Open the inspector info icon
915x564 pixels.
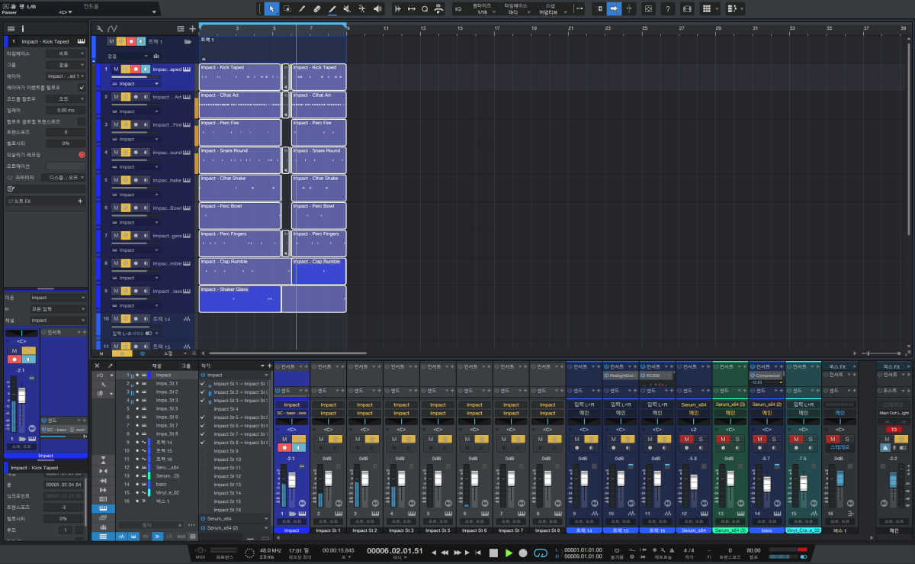[x=23, y=28]
